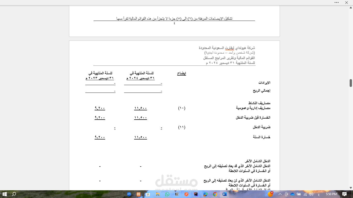This screenshot has height=198, width=353.
Task: Click the 'ايضاح' column header
Action: [x=182, y=73]
